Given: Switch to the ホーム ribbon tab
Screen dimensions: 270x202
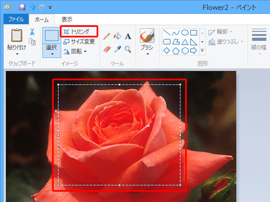Looking at the screenshot, I should 42,19.
